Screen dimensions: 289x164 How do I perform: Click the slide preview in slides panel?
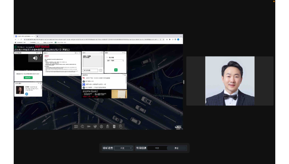point(62,65)
